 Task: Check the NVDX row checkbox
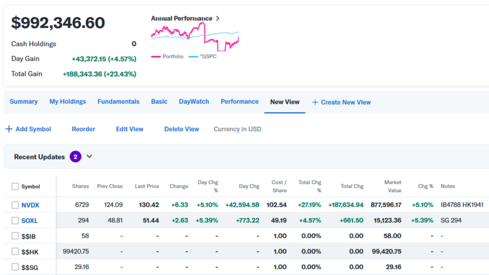tap(15, 205)
